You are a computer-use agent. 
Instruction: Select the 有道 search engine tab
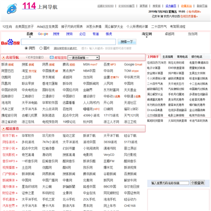[x=96, y=34]
